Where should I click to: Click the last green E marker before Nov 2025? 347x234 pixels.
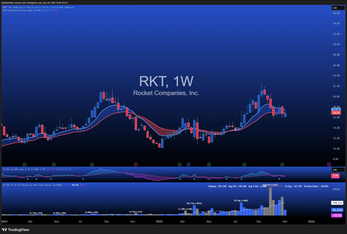pos(282,165)
